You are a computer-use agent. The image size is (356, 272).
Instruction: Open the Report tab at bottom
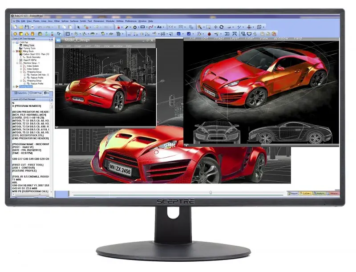click(293, 194)
